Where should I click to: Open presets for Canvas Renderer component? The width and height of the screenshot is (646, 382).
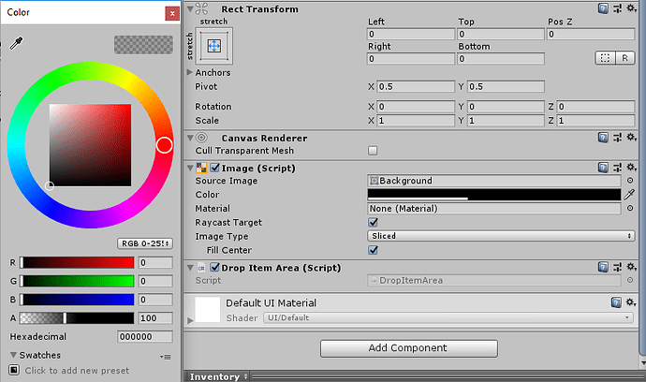click(x=617, y=138)
